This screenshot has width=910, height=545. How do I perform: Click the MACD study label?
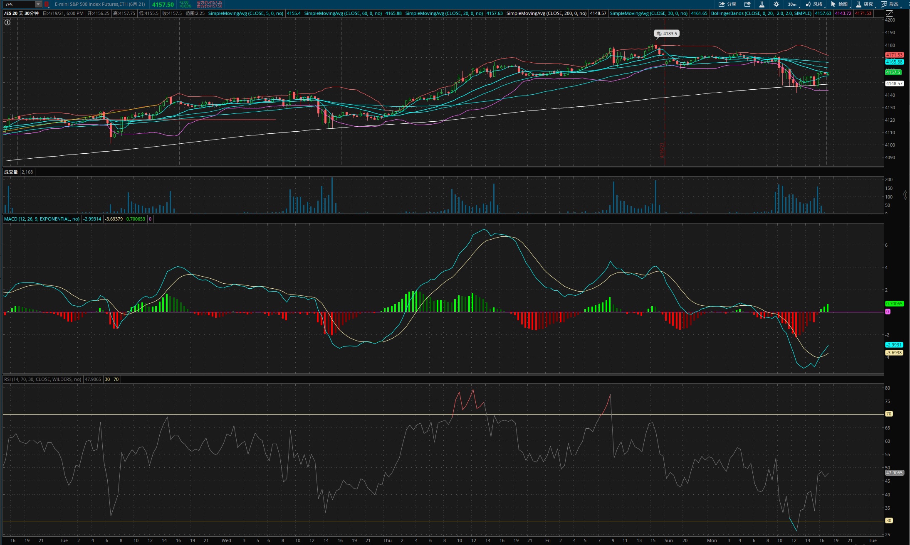(42, 219)
